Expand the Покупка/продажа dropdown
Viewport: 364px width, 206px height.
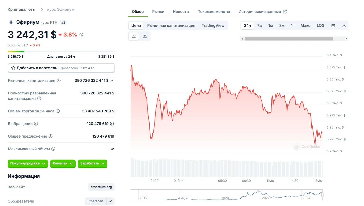click(28, 163)
